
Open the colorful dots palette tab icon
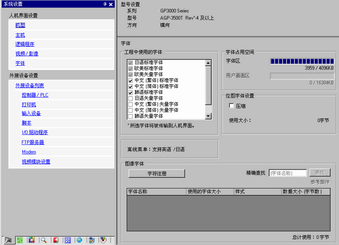(32, 240)
